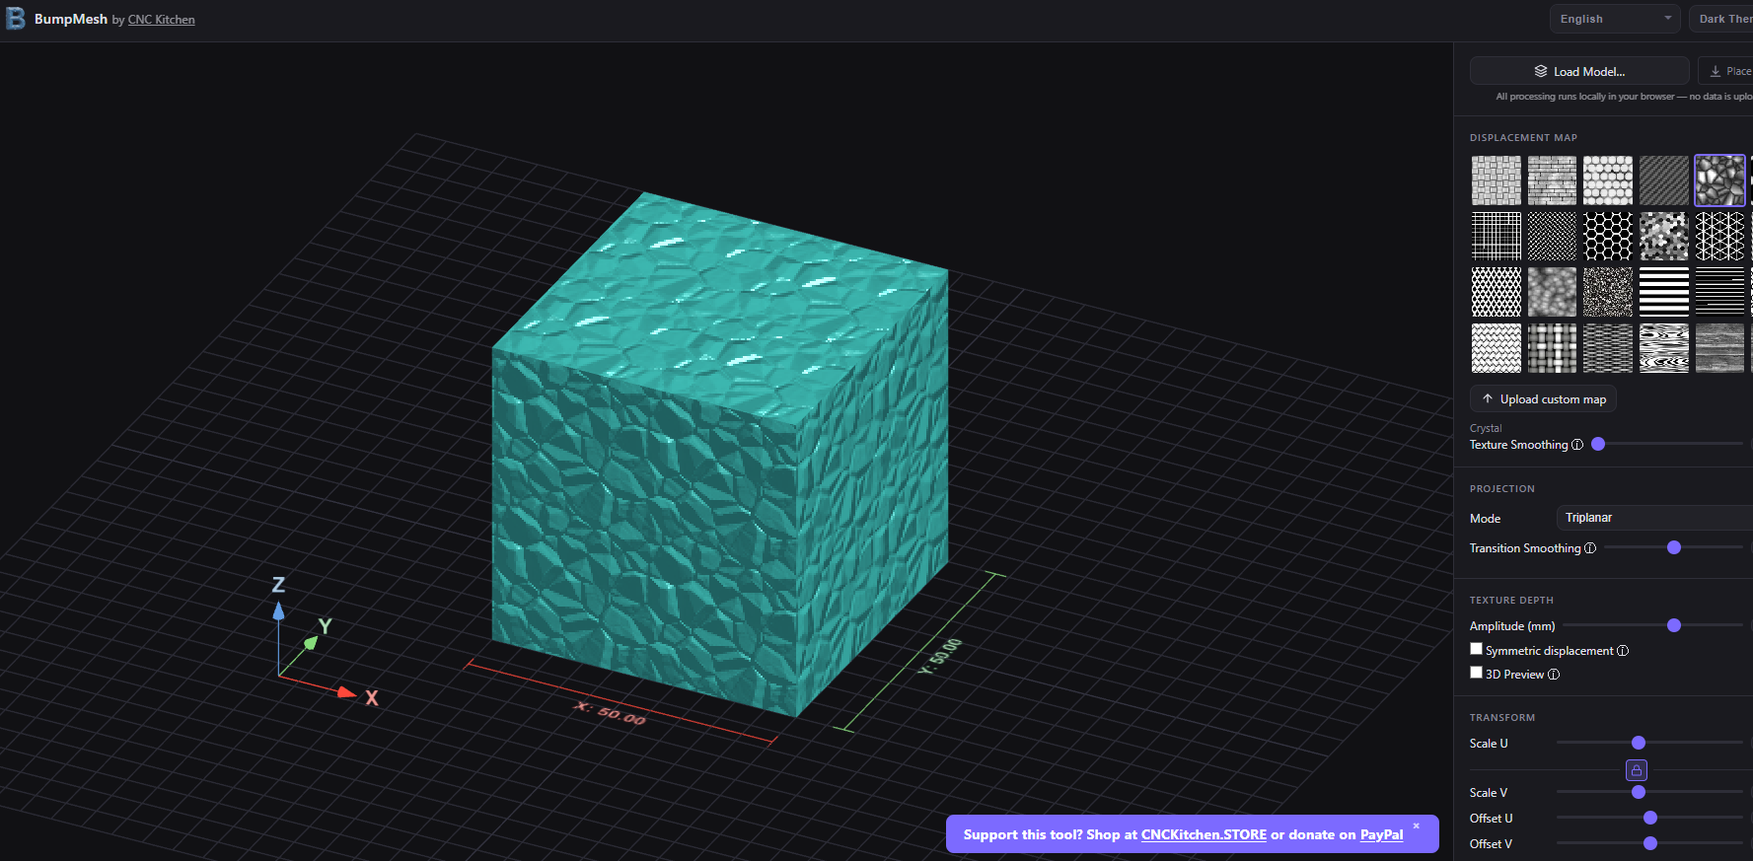This screenshot has width=1753, height=861.
Task: Open the Dark Theme selector
Action: click(1724, 19)
